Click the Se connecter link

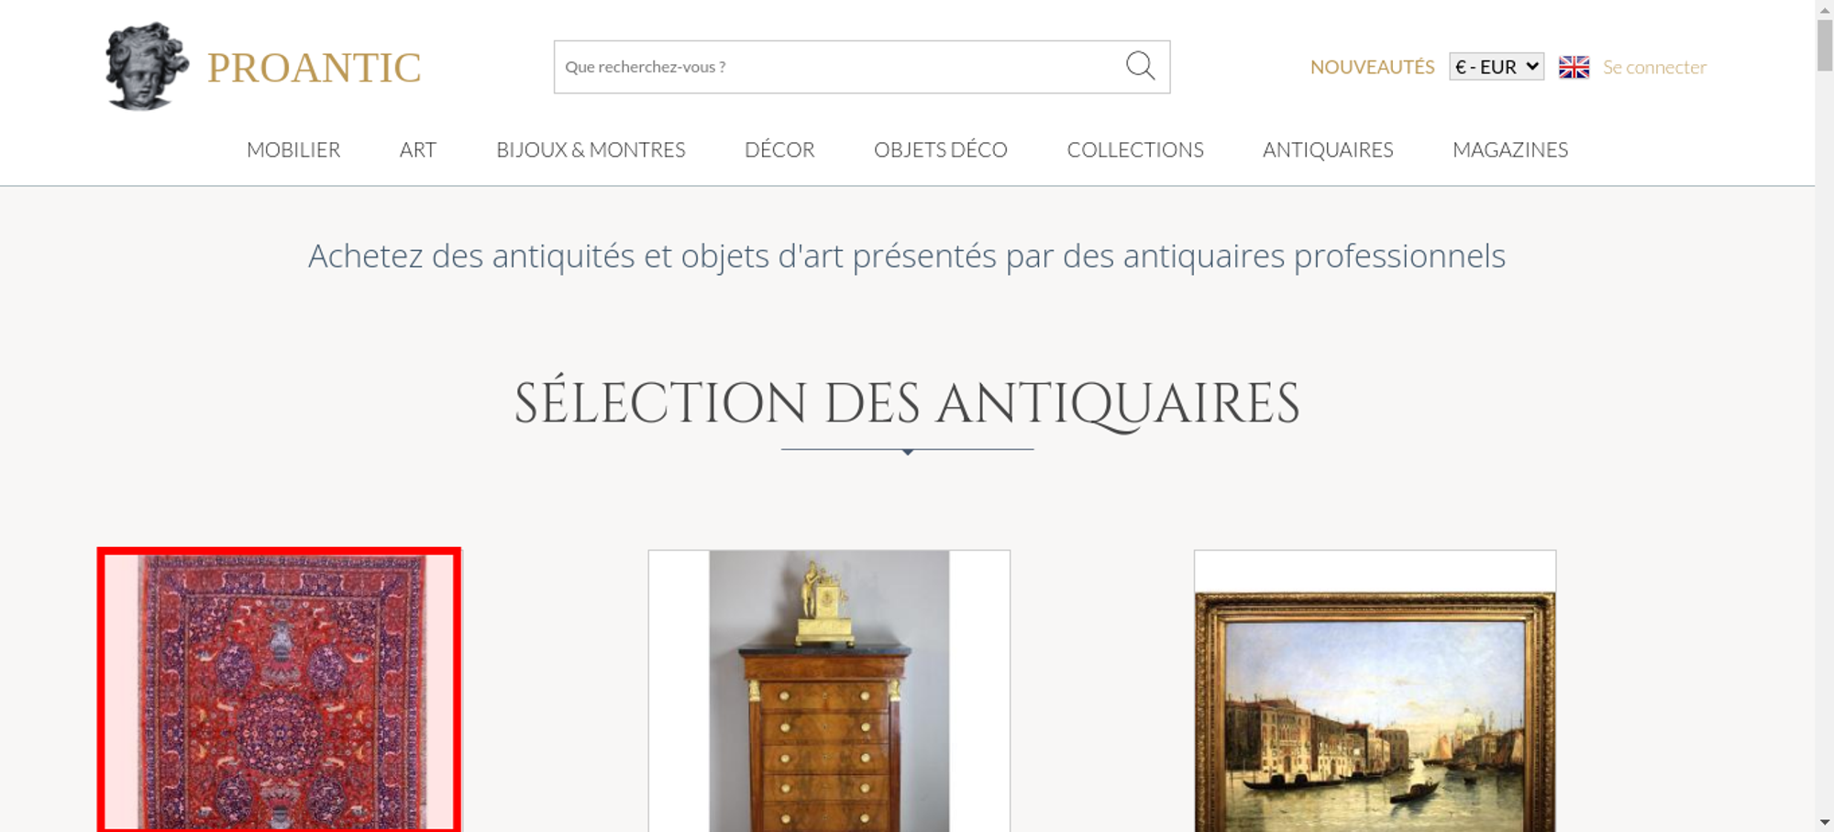coord(1654,67)
